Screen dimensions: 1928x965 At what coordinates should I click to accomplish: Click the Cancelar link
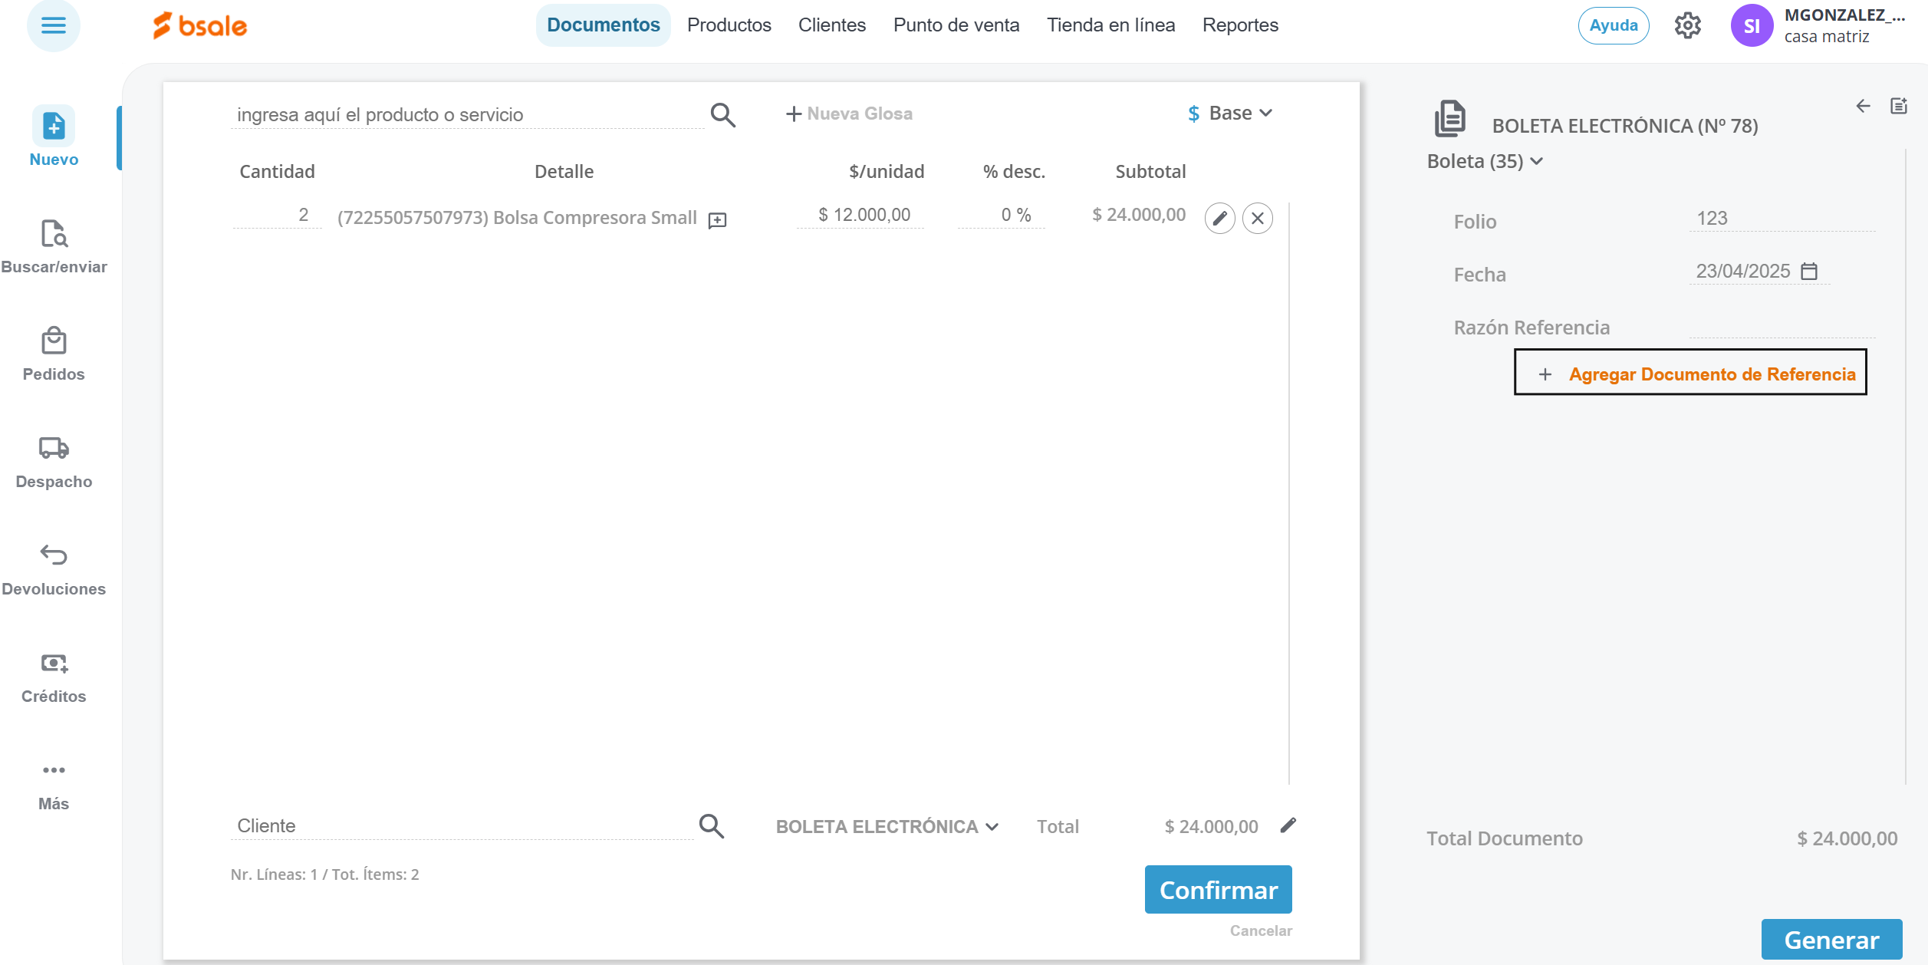point(1261,930)
